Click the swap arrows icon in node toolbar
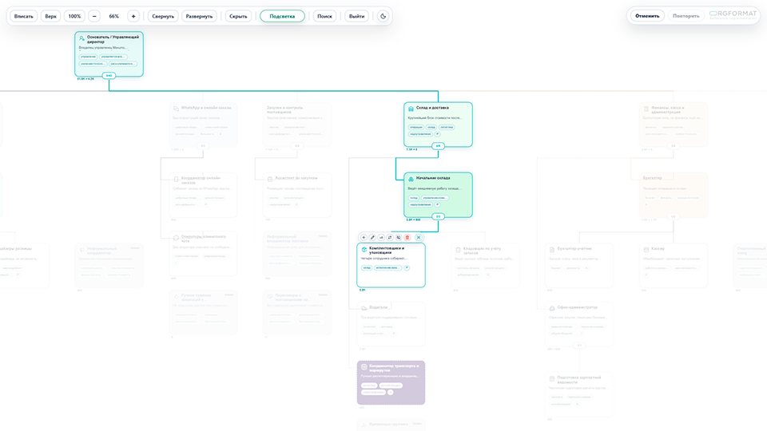Viewport: 767px width, 431px height. coord(390,238)
